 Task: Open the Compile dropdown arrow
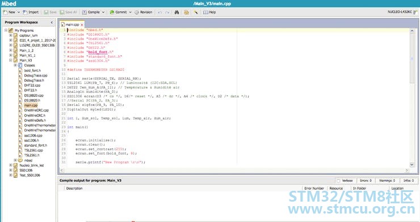point(103,12)
